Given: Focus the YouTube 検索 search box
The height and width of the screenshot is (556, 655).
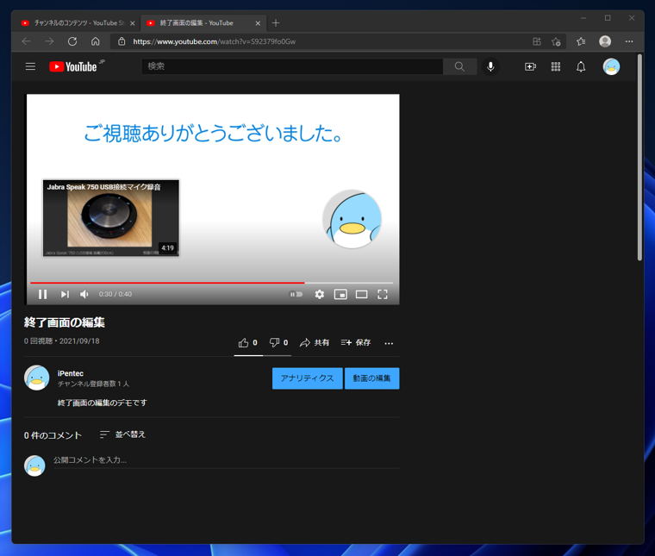Looking at the screenshot, I should click(292, 66).
